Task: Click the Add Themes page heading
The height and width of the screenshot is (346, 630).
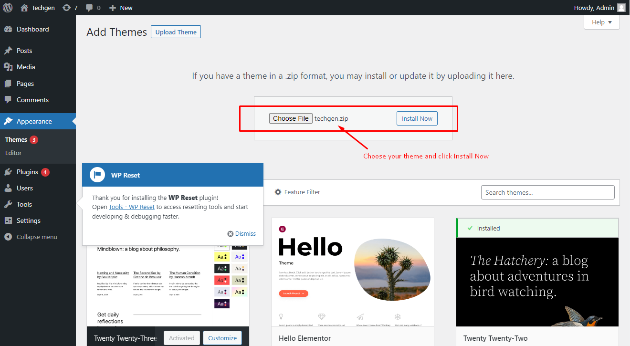Action: (x=117, y=32)
